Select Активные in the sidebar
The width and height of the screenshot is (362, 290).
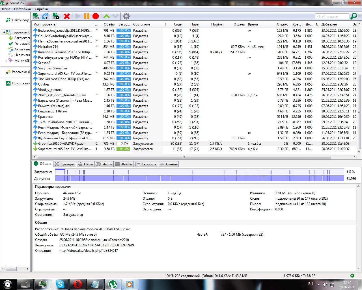point(19,49)
